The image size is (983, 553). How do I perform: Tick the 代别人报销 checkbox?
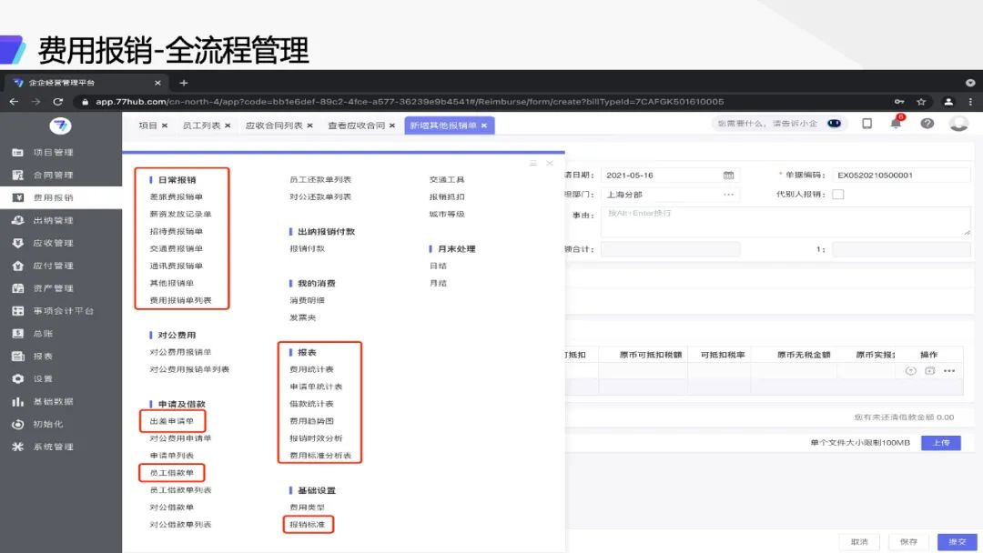point(837,194)
